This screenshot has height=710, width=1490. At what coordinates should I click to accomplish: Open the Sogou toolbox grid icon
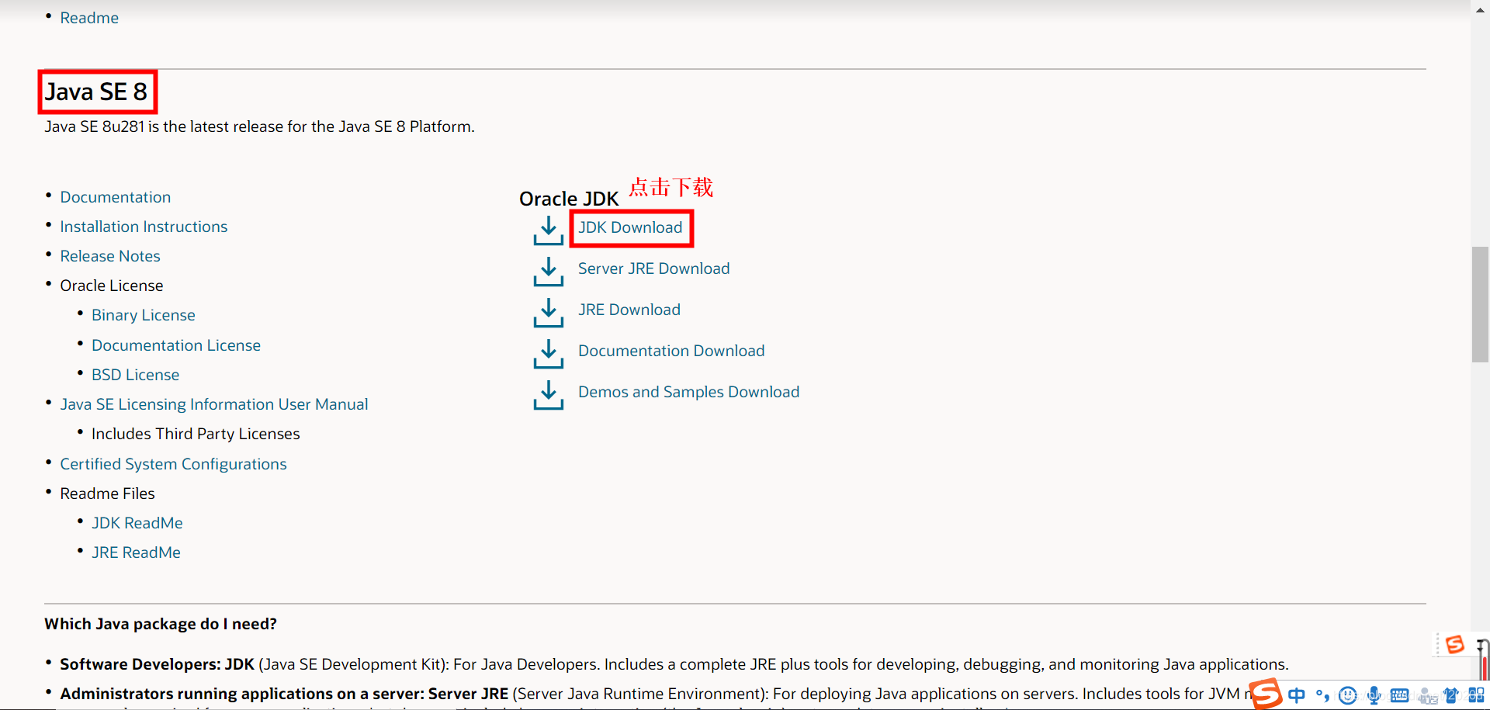[1476, 695]
